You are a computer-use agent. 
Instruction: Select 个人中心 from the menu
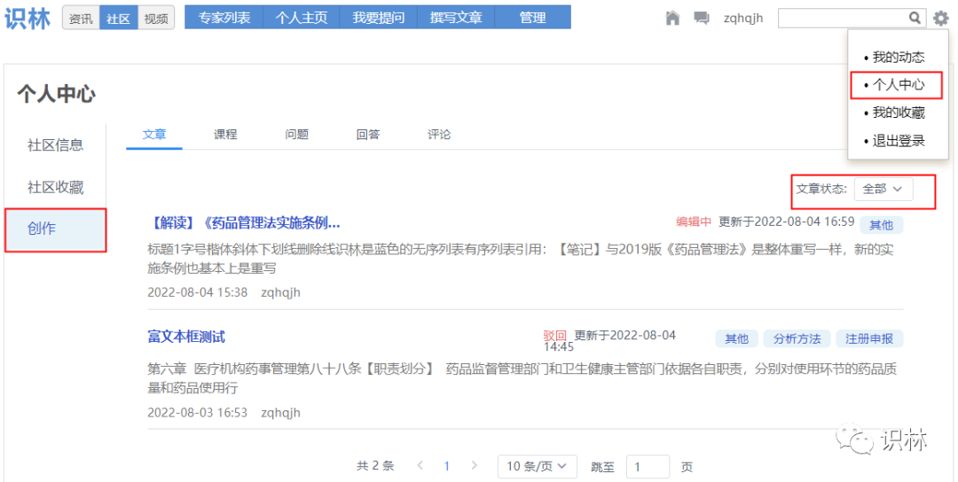[898, 85]
